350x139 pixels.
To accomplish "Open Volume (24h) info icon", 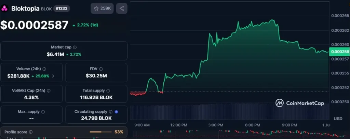I will 44,69.
